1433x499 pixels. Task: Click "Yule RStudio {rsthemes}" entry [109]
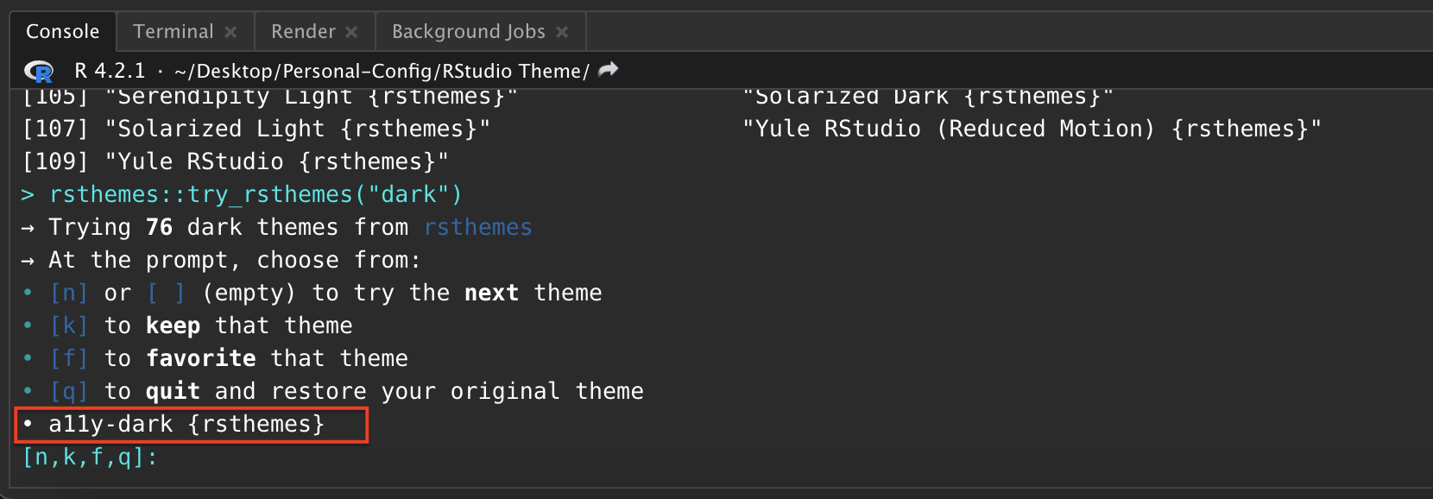click(x=276, y=161)
